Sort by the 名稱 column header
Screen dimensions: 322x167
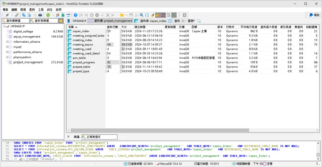click(86, 27)
